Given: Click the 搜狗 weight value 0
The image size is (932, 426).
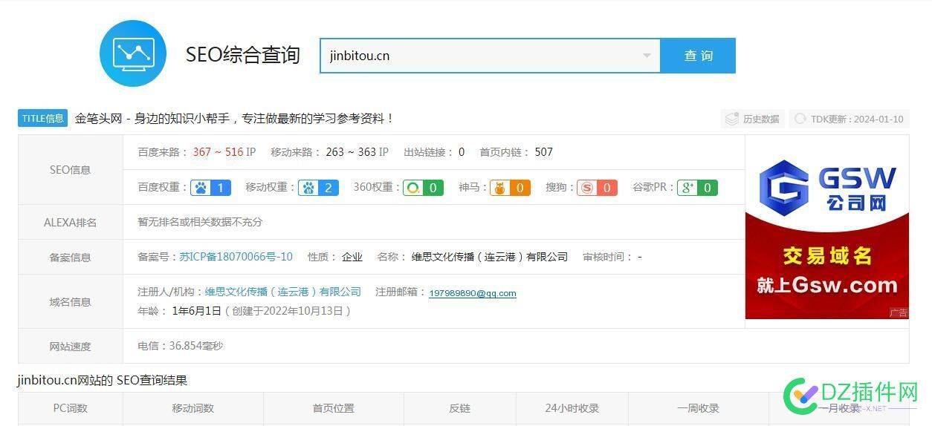Looking at the screenshot, I should pyautogui.click(x=606, y=188).
